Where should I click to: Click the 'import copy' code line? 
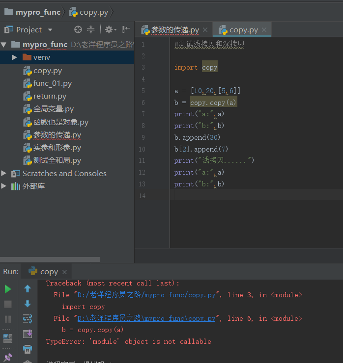[x=196, y=67]
